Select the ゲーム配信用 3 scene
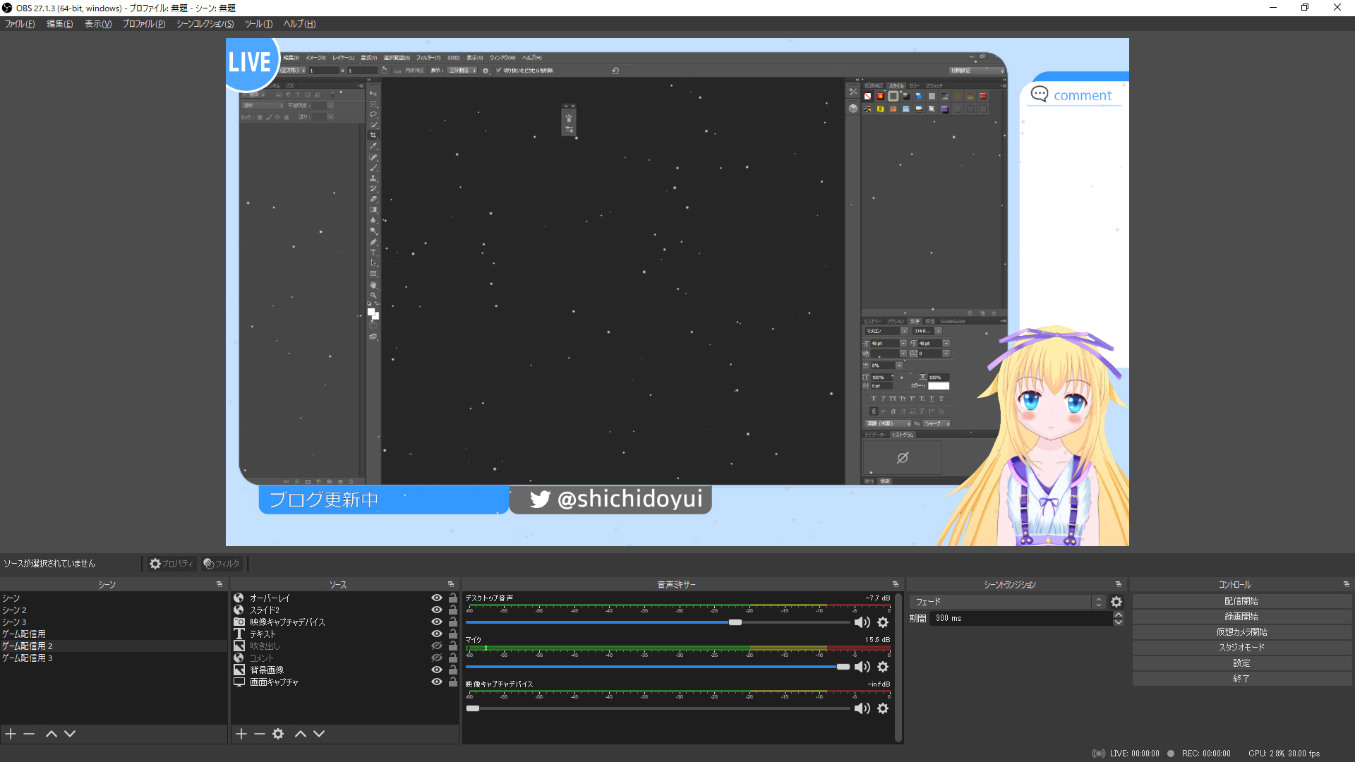Viewport: 1355px width, 762px height. (x=113, y=658)
